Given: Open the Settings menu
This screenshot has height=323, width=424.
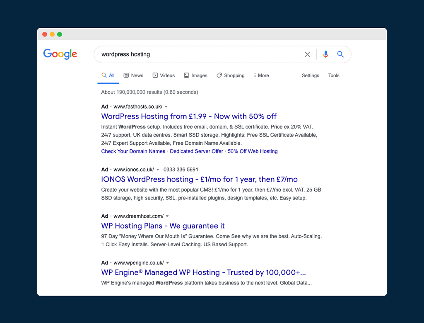Looking at the screenshot, I should [310, 75].
